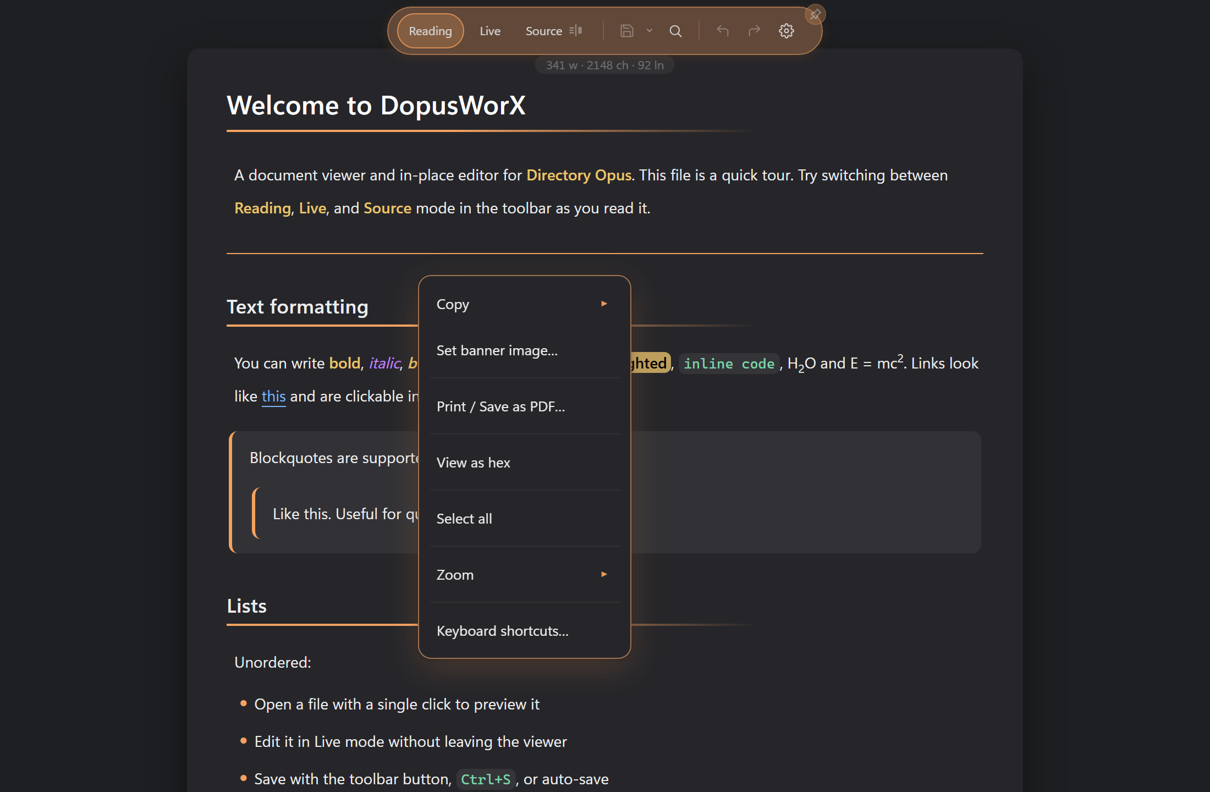Click the undo arrow icon

click(x=723, y=31)
